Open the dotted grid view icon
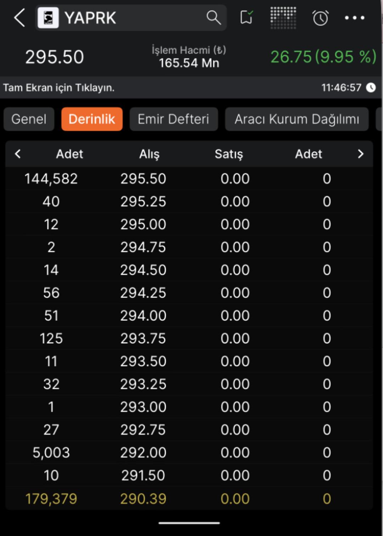 tap(283, 17)
